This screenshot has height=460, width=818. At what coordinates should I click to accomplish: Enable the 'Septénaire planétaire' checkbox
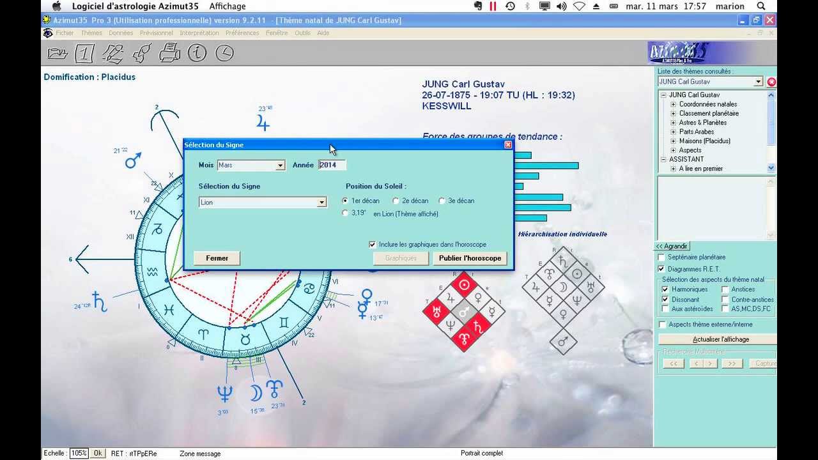pyautogui.click(x=661, y=257)
